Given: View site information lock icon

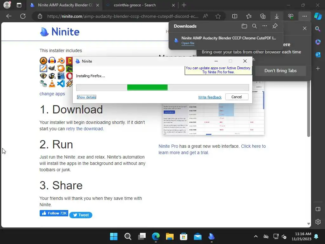Looking at the screenshot, I should click(x=40, y=16).
